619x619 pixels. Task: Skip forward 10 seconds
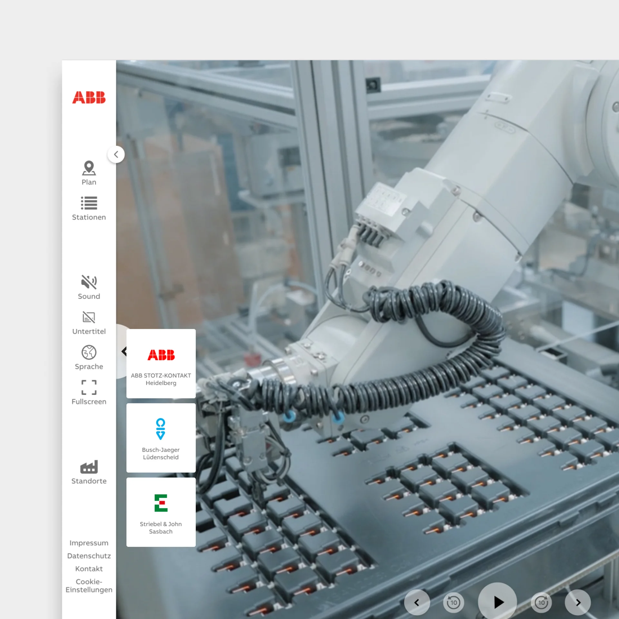(541, 602)
